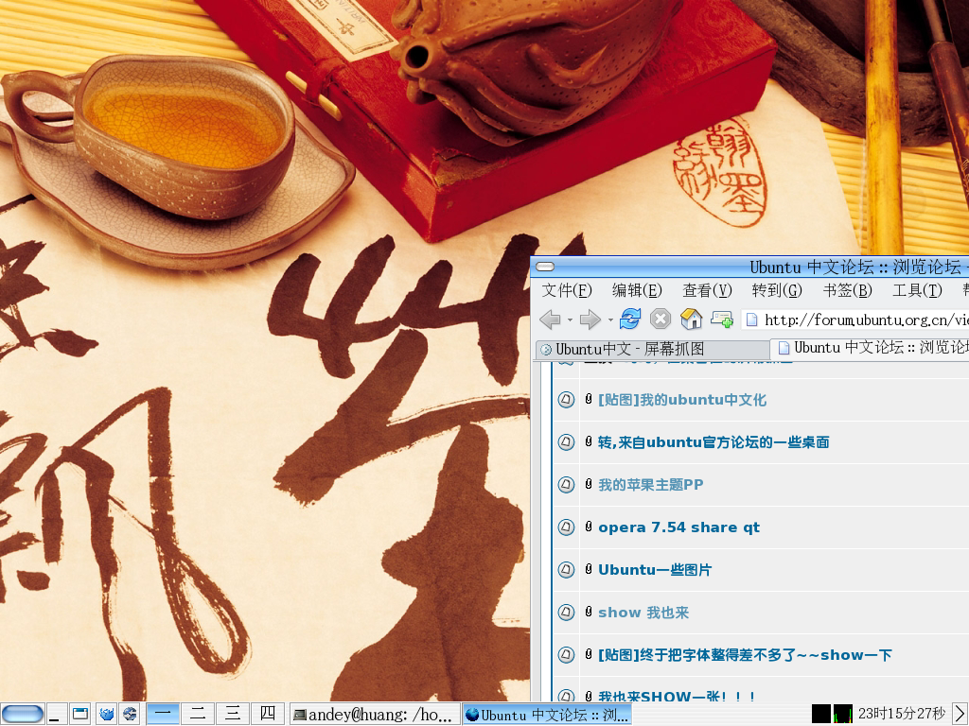Open the Back button history dropdown arrow
The image size is (969, 726).
click(570, 320)
